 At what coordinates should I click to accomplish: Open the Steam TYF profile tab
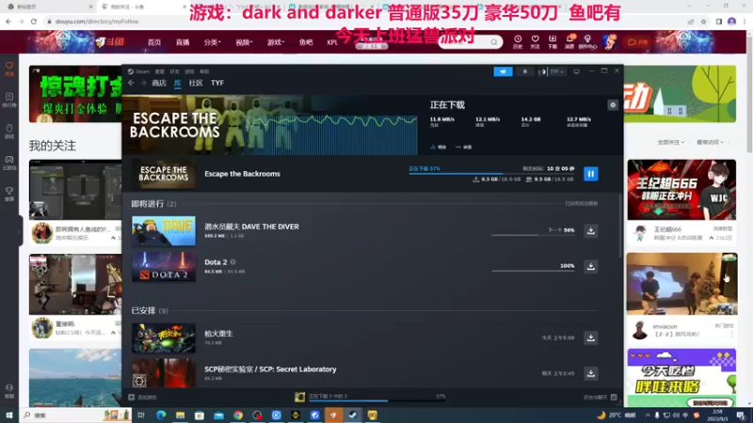(217, 83)
